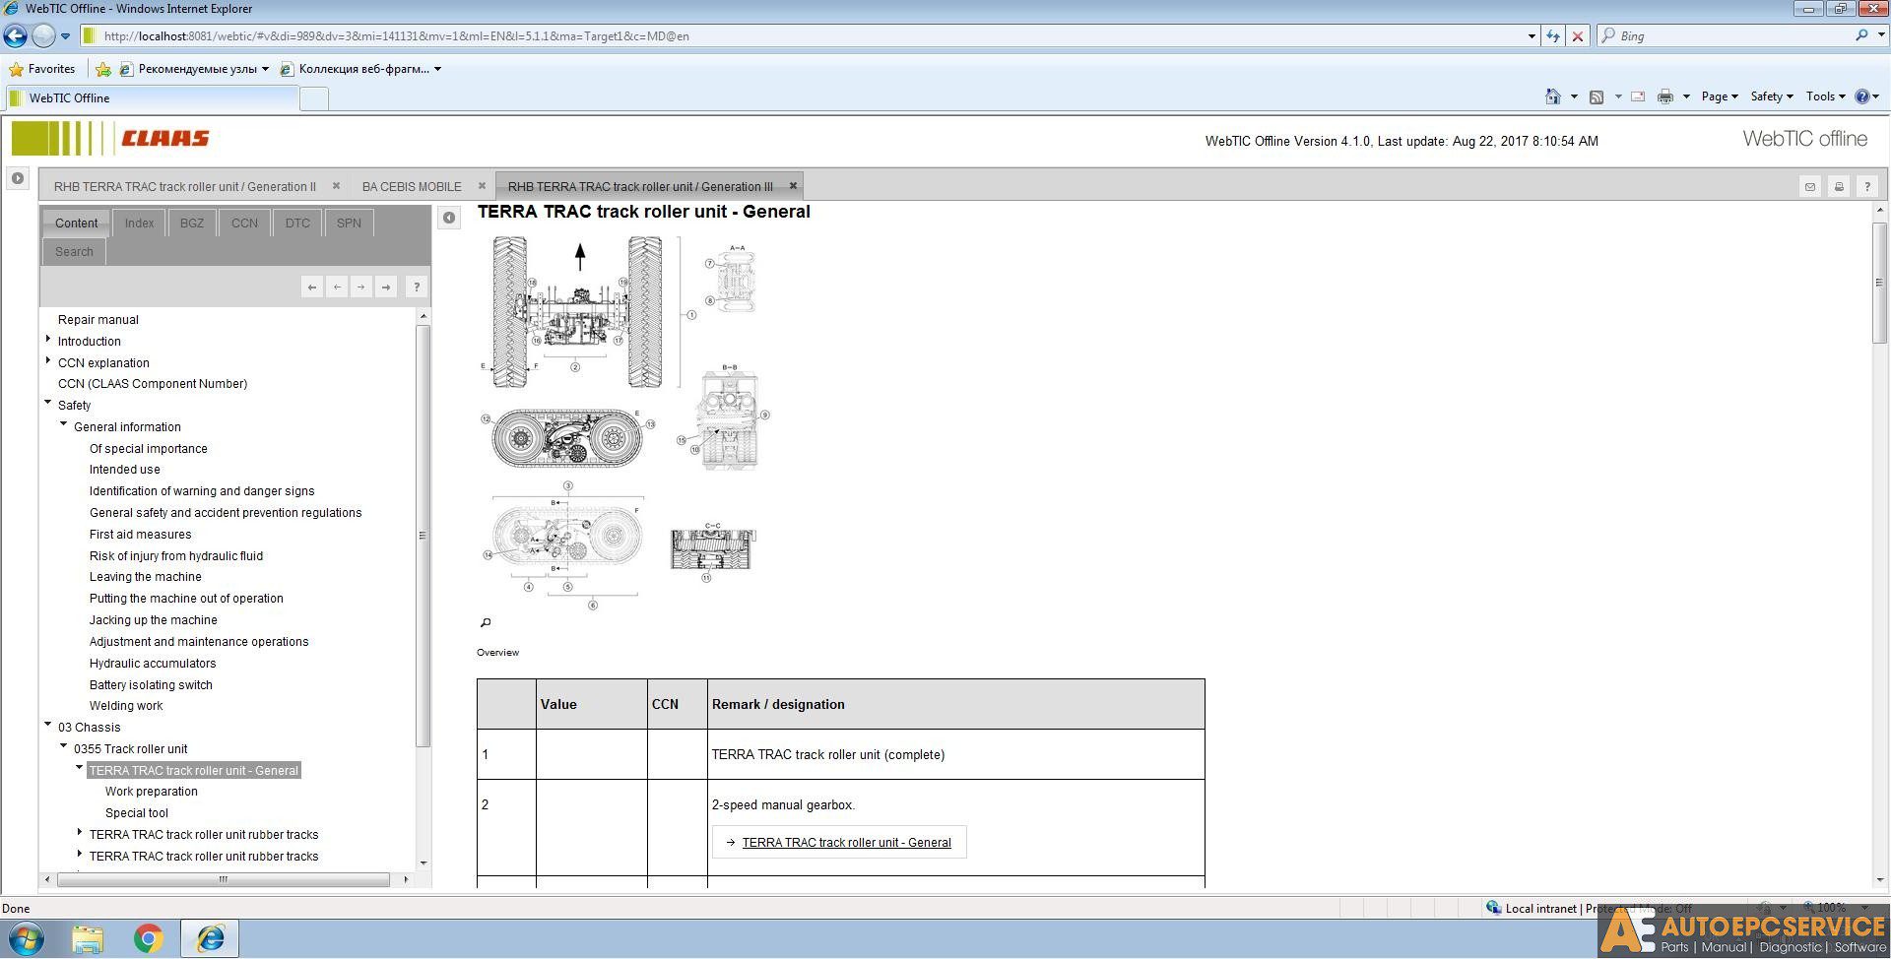Image resolution: width=1891 pixels, height=959 pixels.
Task: Open File Explorer from the taskbar
Action: (88, 939)
